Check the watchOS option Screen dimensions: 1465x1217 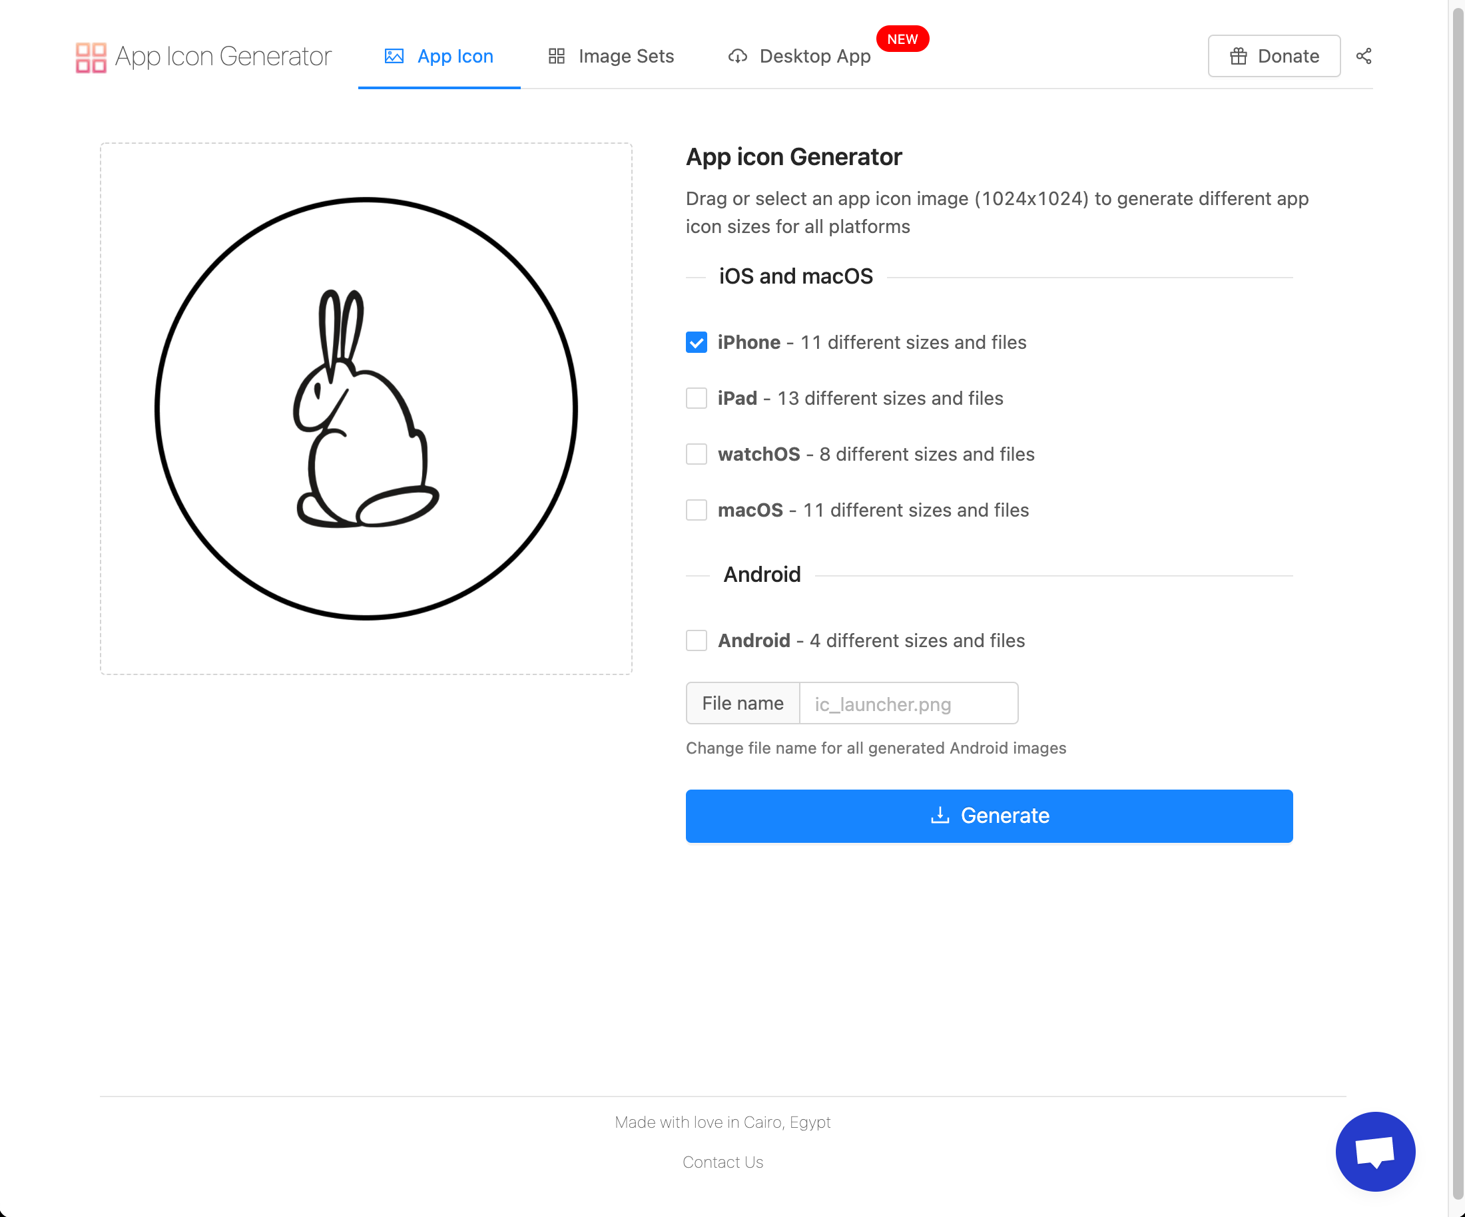697,454
